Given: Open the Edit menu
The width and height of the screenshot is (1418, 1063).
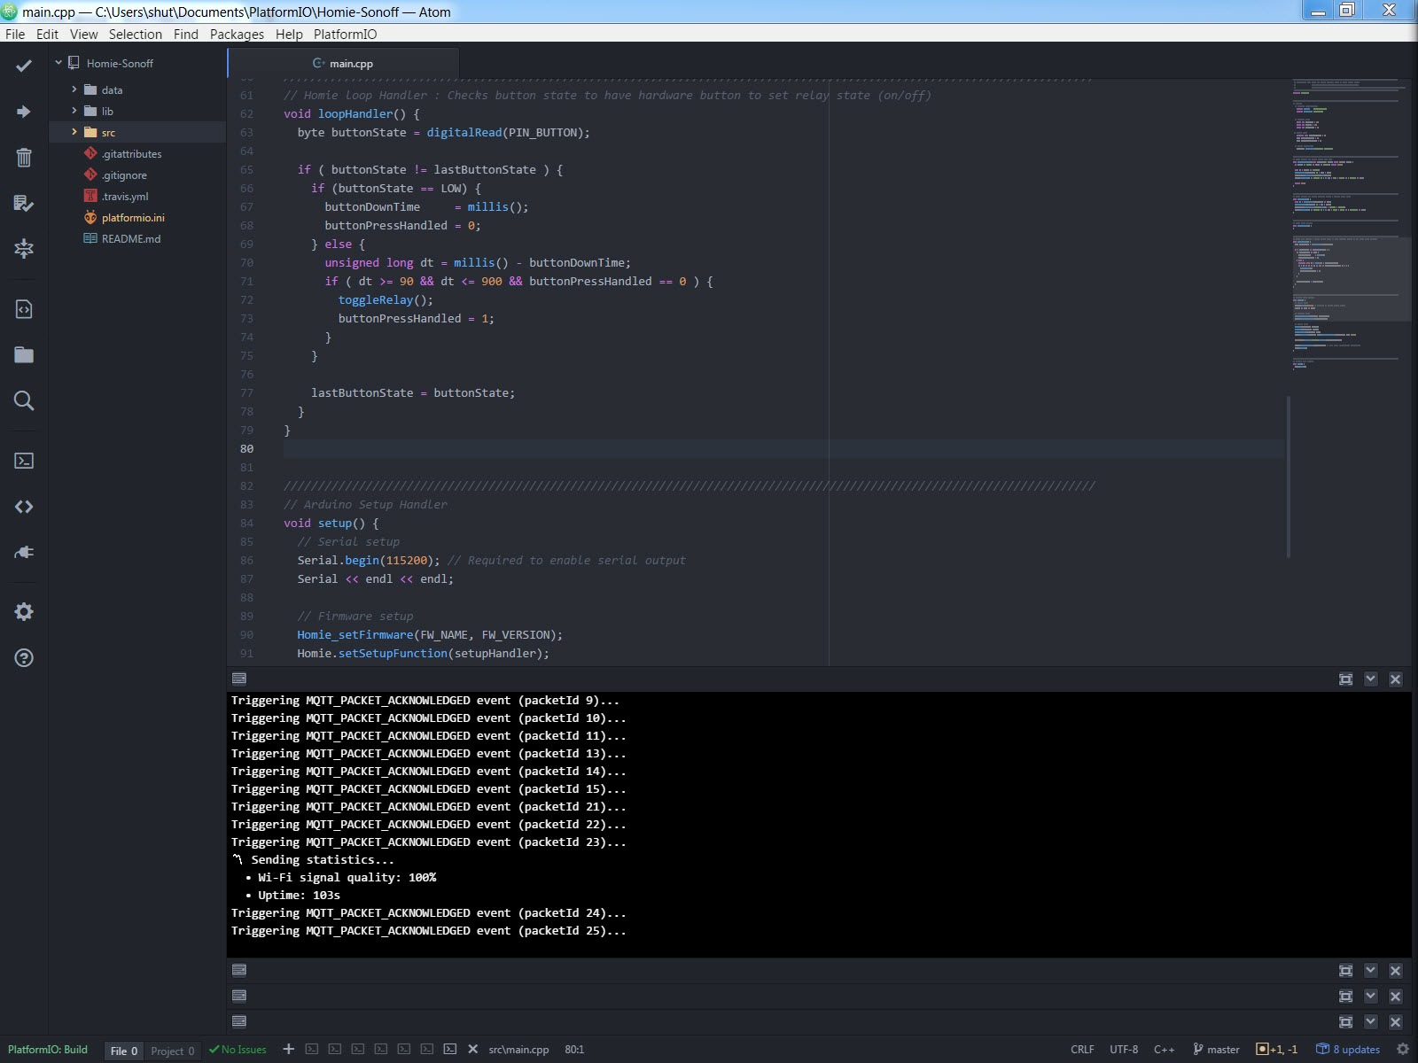Looking at the screenshot, I should click(47, 34).
